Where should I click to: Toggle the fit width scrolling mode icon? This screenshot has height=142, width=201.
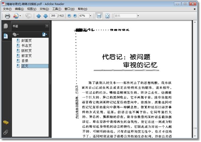click(x=99, y=16)
